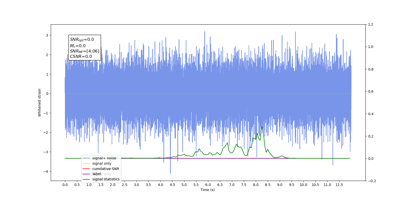The height and width of the screenshot is (203, 406).
Task: Click the tallest green signal statistics peak
Action: pos(262,126)
